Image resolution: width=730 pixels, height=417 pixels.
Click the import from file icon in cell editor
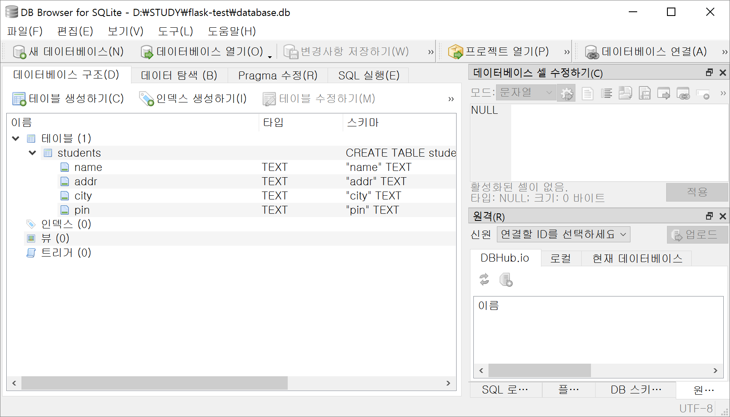625,93
